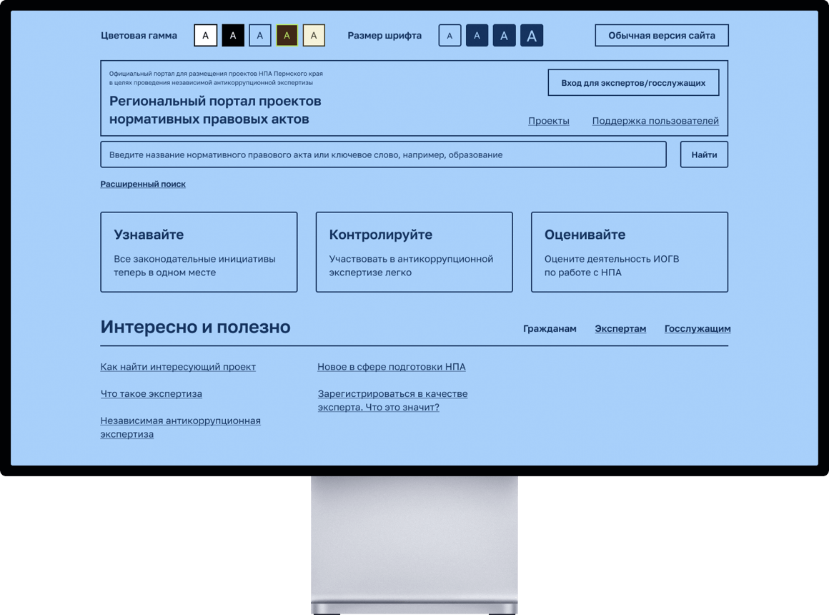The image size is (829, 615).
Task: Open 'Как найти интересующий проект' link
Action: click(x=178, y=367)
